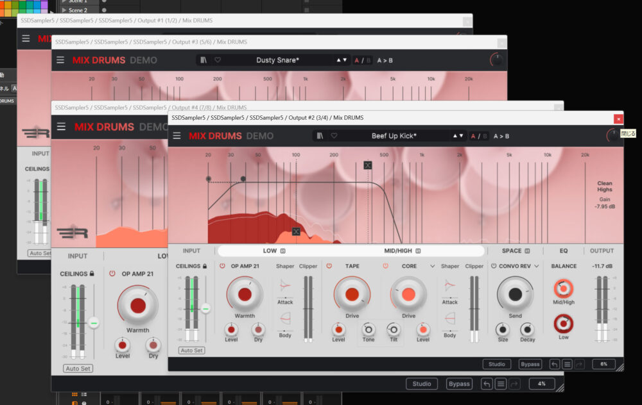Click OP AMP Level knob in front window
The height and width of the screenshot is (405, 642).
coord(231,329)
